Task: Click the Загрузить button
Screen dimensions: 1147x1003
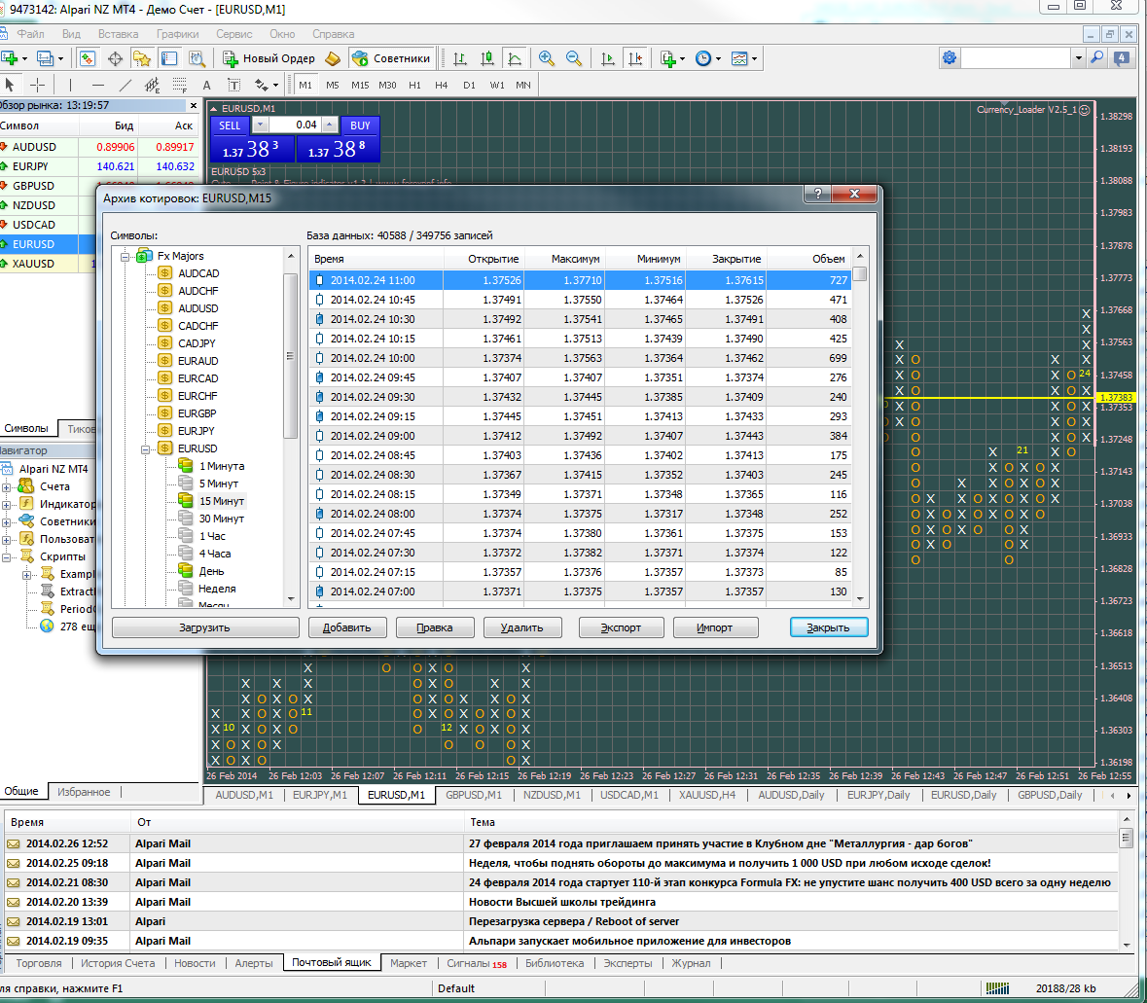Action: [x=205, y=627]
